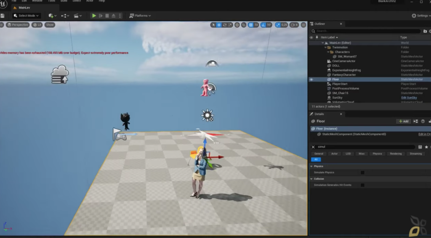Click the Edit SunSky link
Screen dimensions: 431x238
[409, 98]
